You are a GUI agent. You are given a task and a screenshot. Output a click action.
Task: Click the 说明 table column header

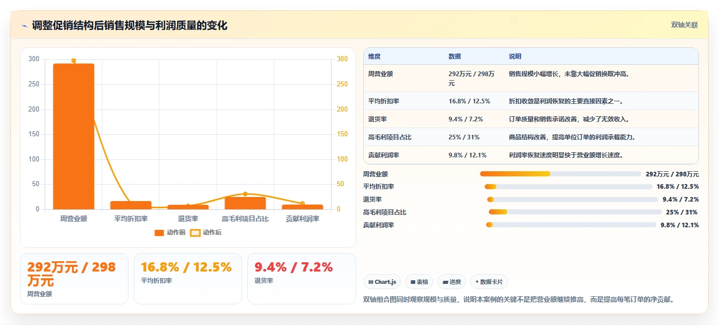tap(515, 57)
